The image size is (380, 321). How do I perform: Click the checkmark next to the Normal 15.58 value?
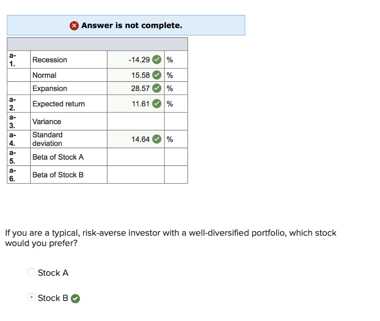tap(156, 75)
